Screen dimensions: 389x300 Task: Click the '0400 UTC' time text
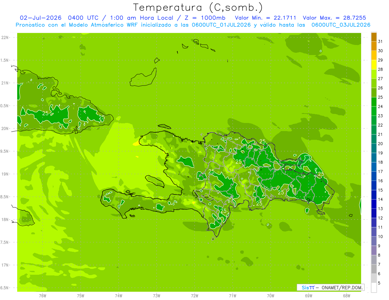point(84,18)
